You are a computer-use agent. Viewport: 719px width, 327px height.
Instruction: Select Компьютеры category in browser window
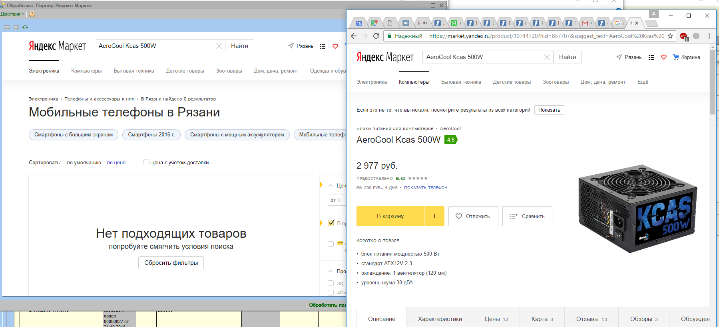[x=414, y=82]
